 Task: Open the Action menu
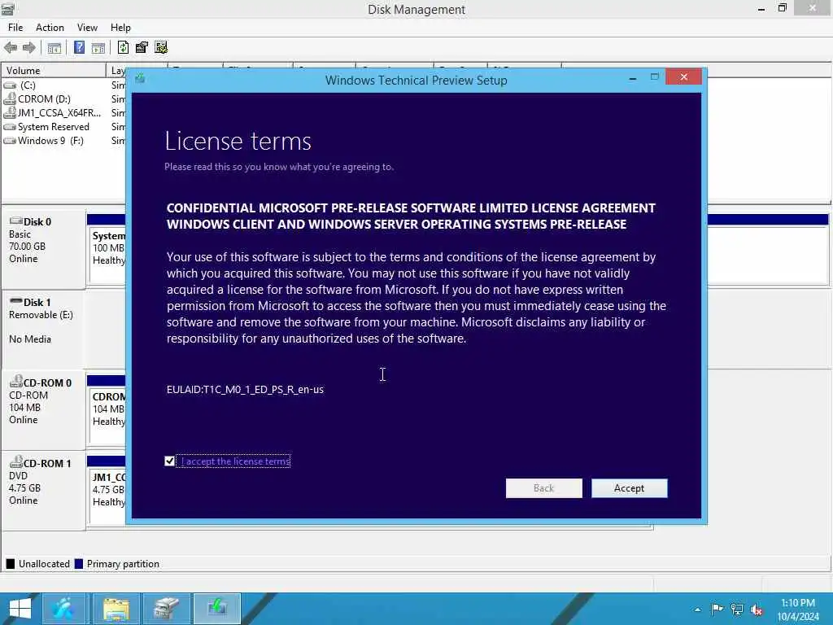pyautogui.click(x=50, y=28)
